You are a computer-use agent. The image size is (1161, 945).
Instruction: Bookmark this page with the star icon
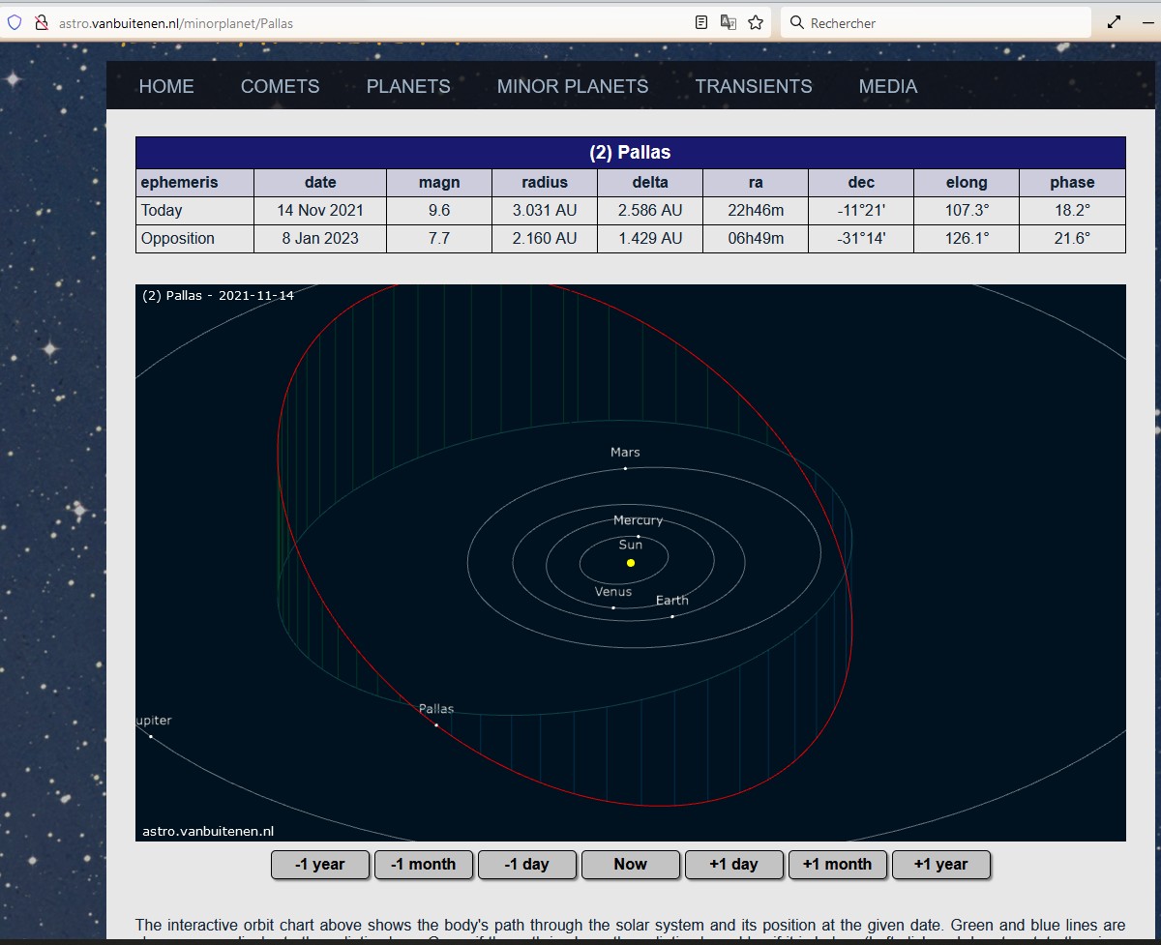756,22
